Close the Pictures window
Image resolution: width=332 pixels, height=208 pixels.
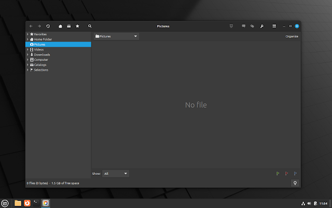[297, 26]
